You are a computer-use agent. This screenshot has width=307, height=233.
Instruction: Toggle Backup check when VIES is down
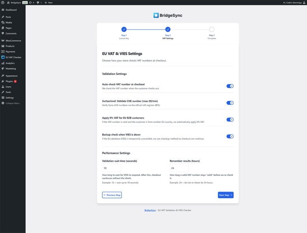(230, 136)
